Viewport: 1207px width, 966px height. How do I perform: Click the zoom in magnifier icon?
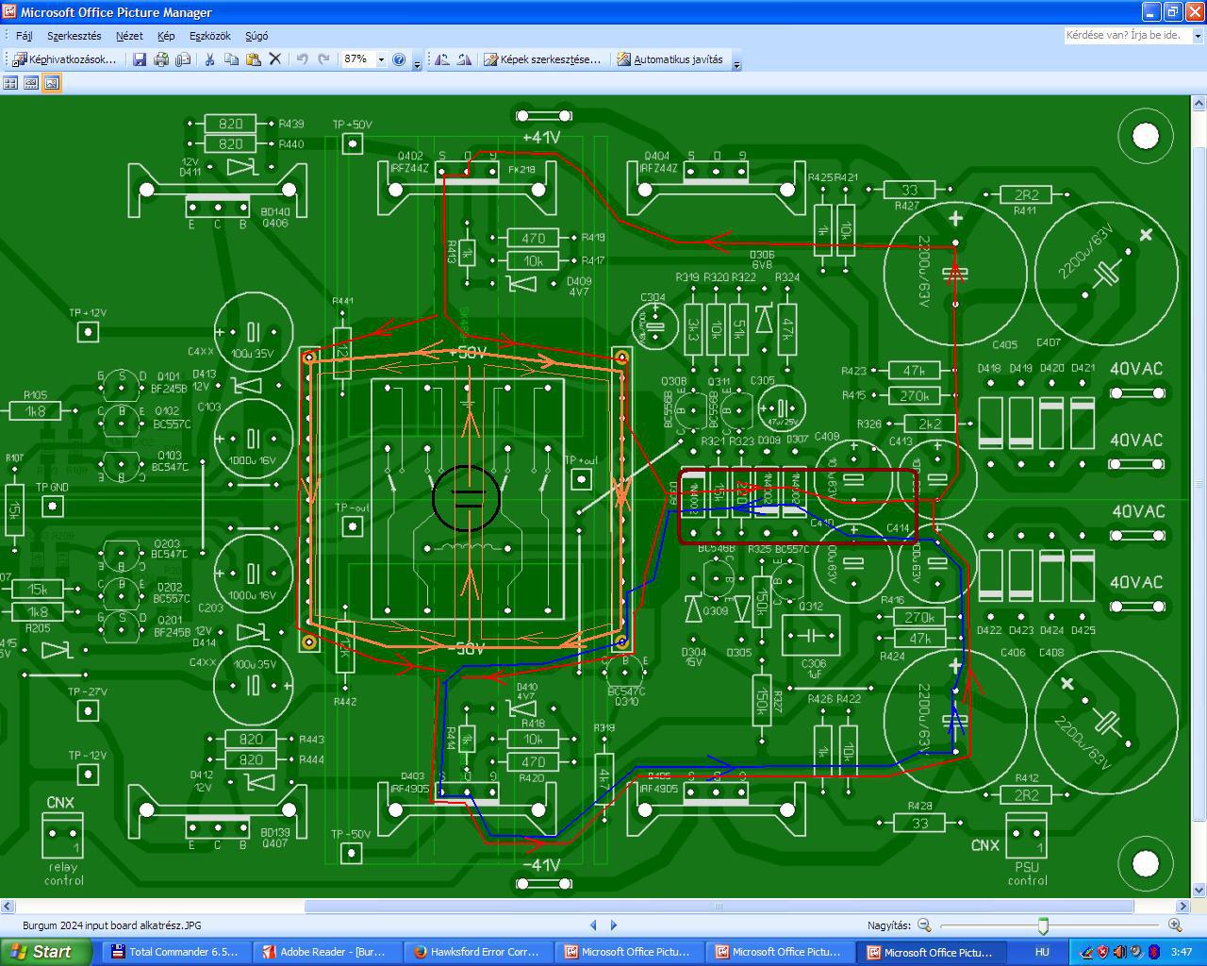coord(1174,925)
